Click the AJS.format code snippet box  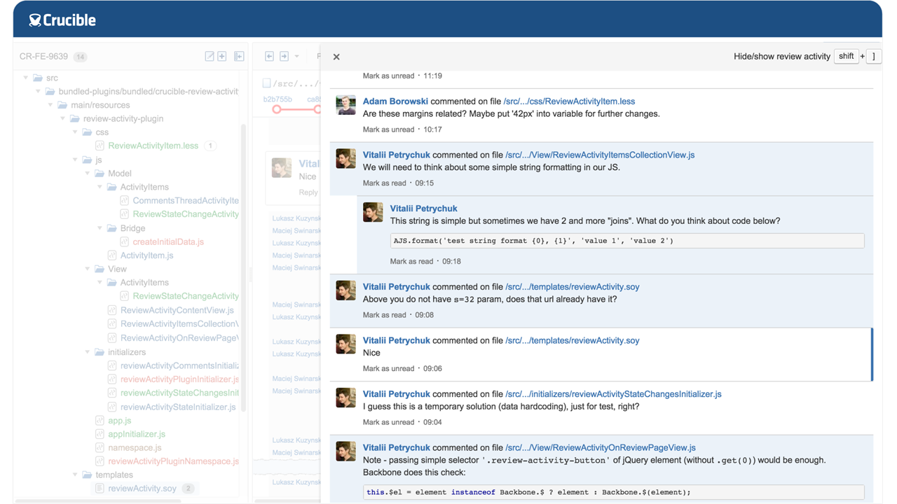tap(627, 241)
